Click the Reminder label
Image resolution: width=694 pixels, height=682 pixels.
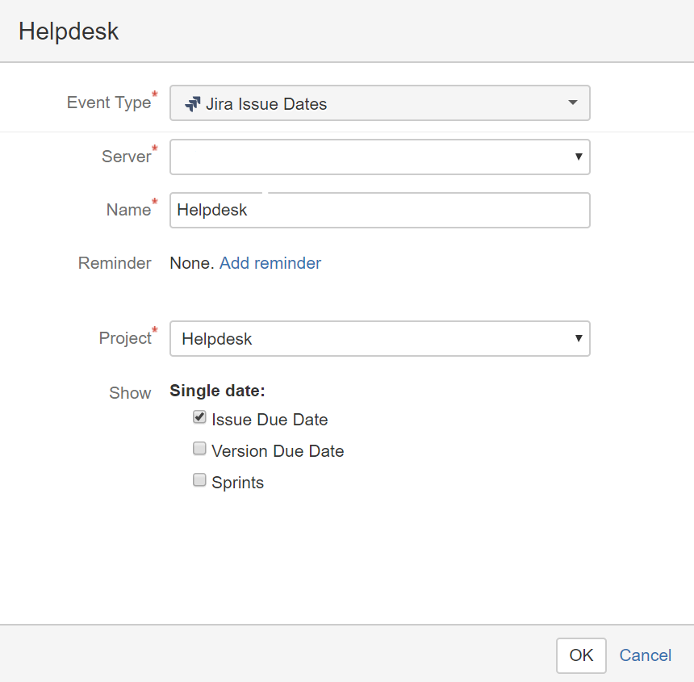click(115, 263)
